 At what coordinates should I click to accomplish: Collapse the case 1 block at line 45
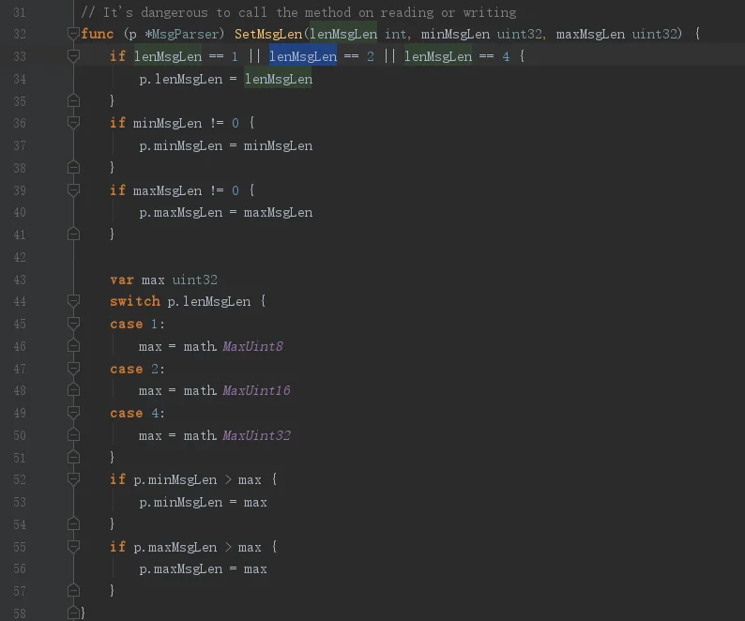tap(73, 324)
